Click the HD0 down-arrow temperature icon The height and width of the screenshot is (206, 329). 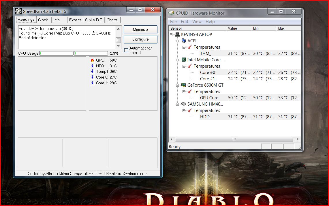tap(92, 66)
